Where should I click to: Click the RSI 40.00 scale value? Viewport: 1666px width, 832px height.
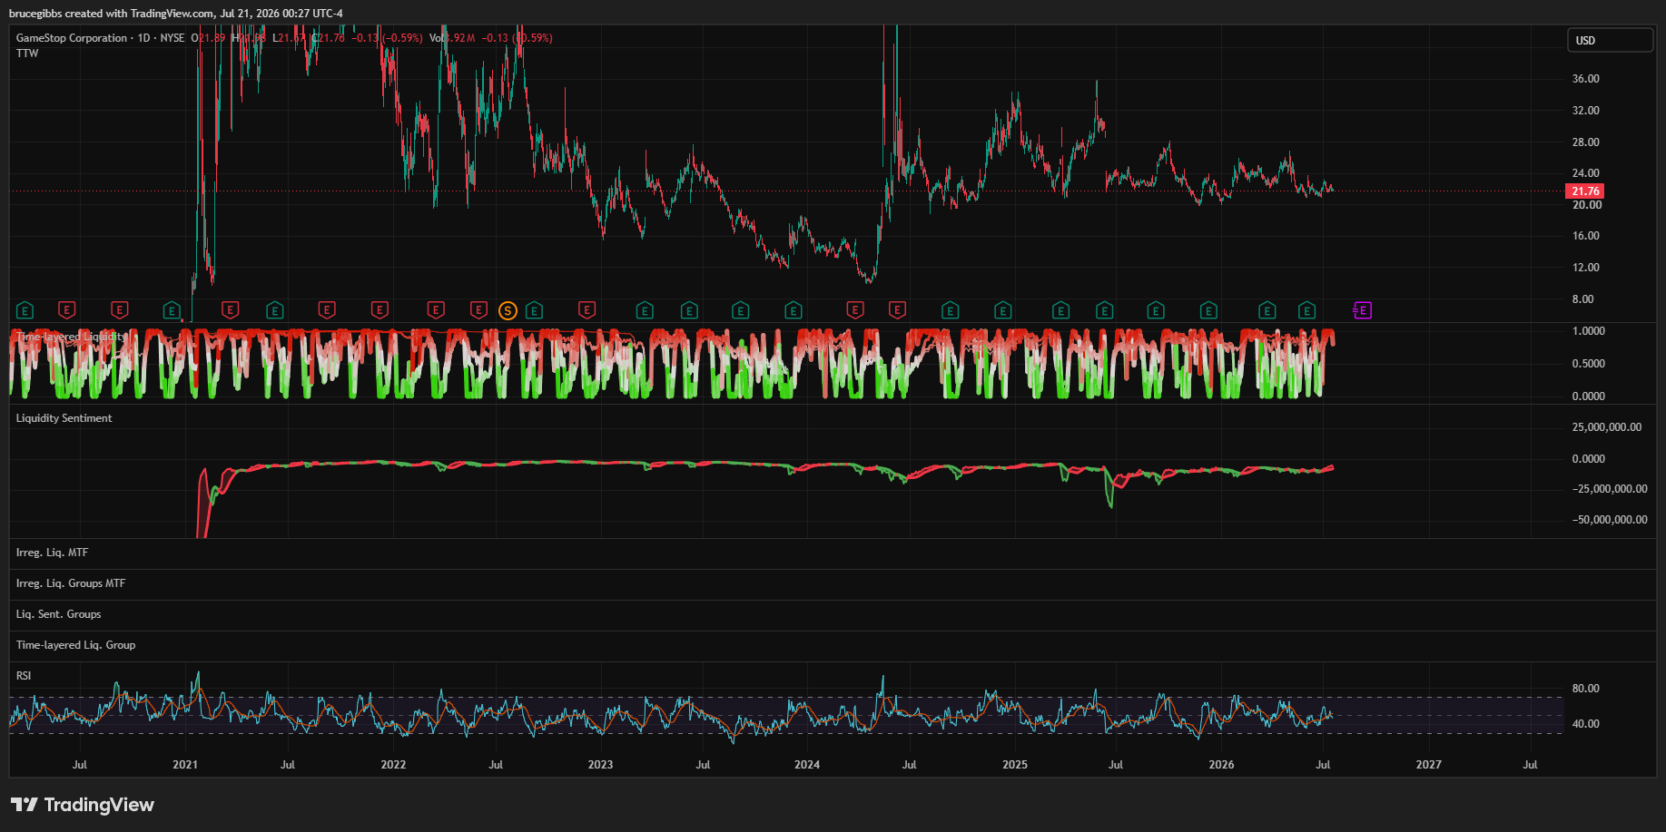(1586, 724)
